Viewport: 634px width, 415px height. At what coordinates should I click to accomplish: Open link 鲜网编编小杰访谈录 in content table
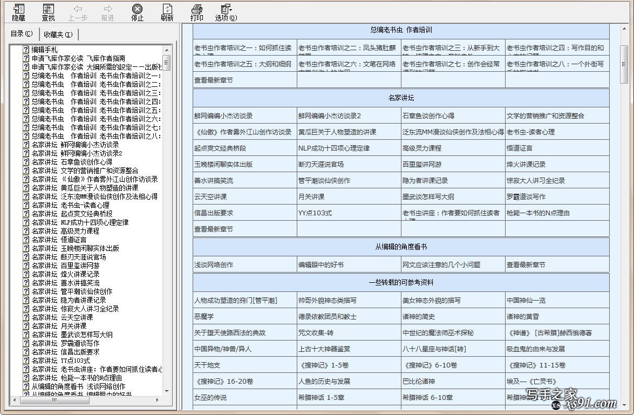pyautogui.click(x=223, y=115)
